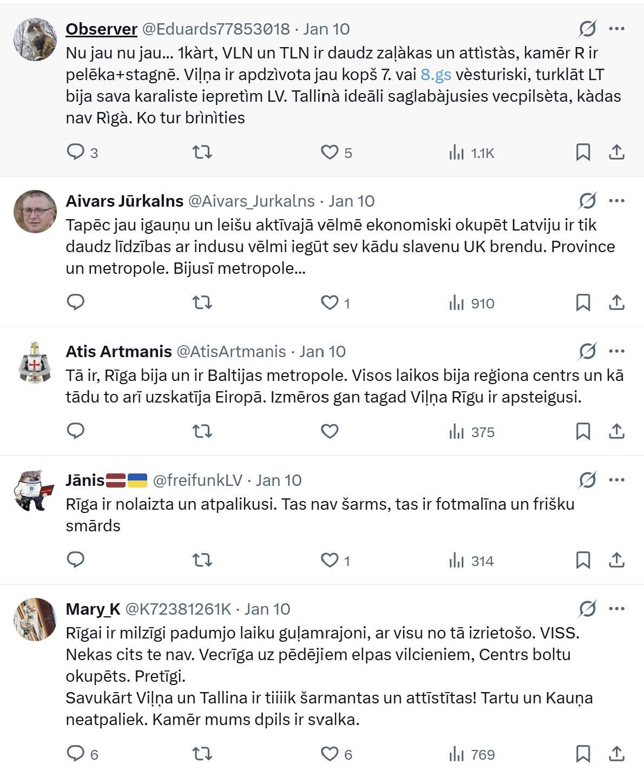Open @AtisArtmanis handle link
The height and width of the screenshot is (777, 644).
point(231,351)
